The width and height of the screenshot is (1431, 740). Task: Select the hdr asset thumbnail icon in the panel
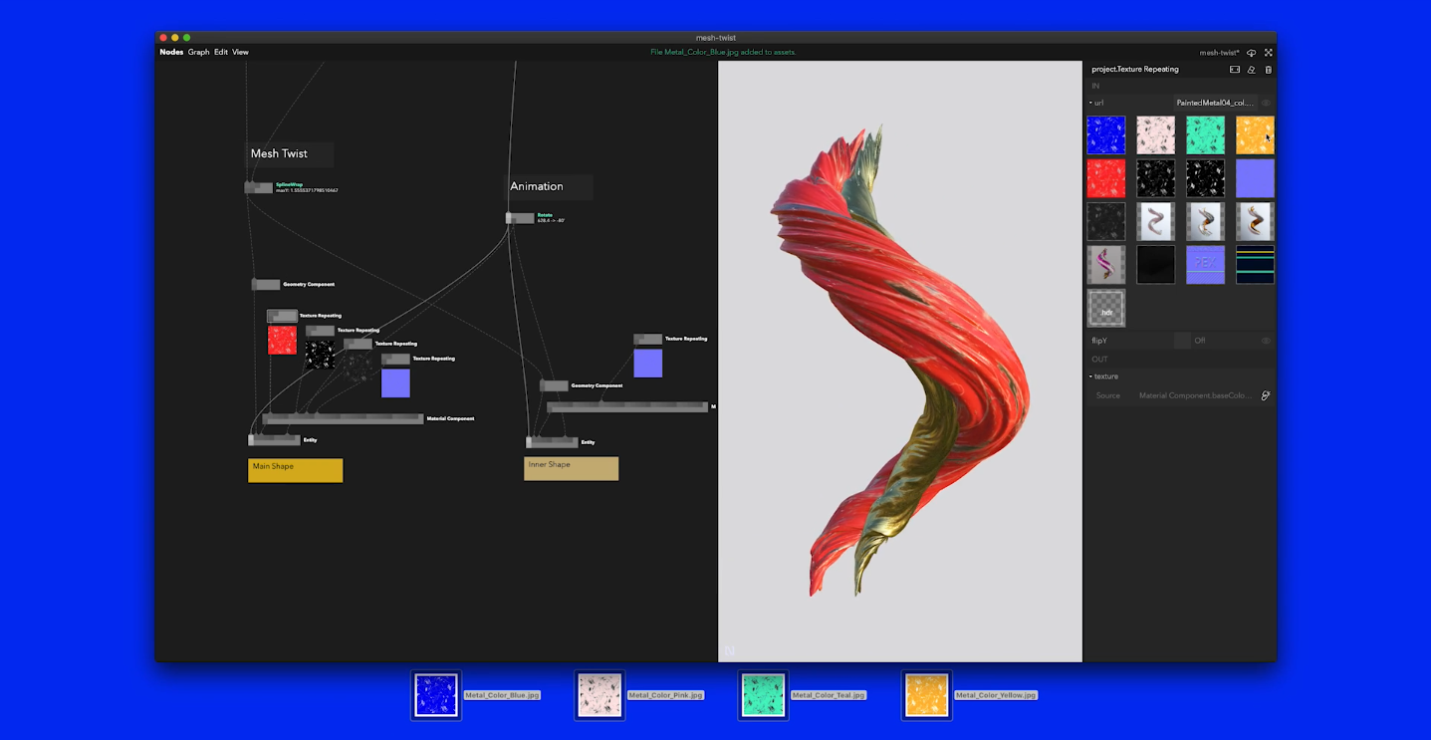[x=1105, y=308]
